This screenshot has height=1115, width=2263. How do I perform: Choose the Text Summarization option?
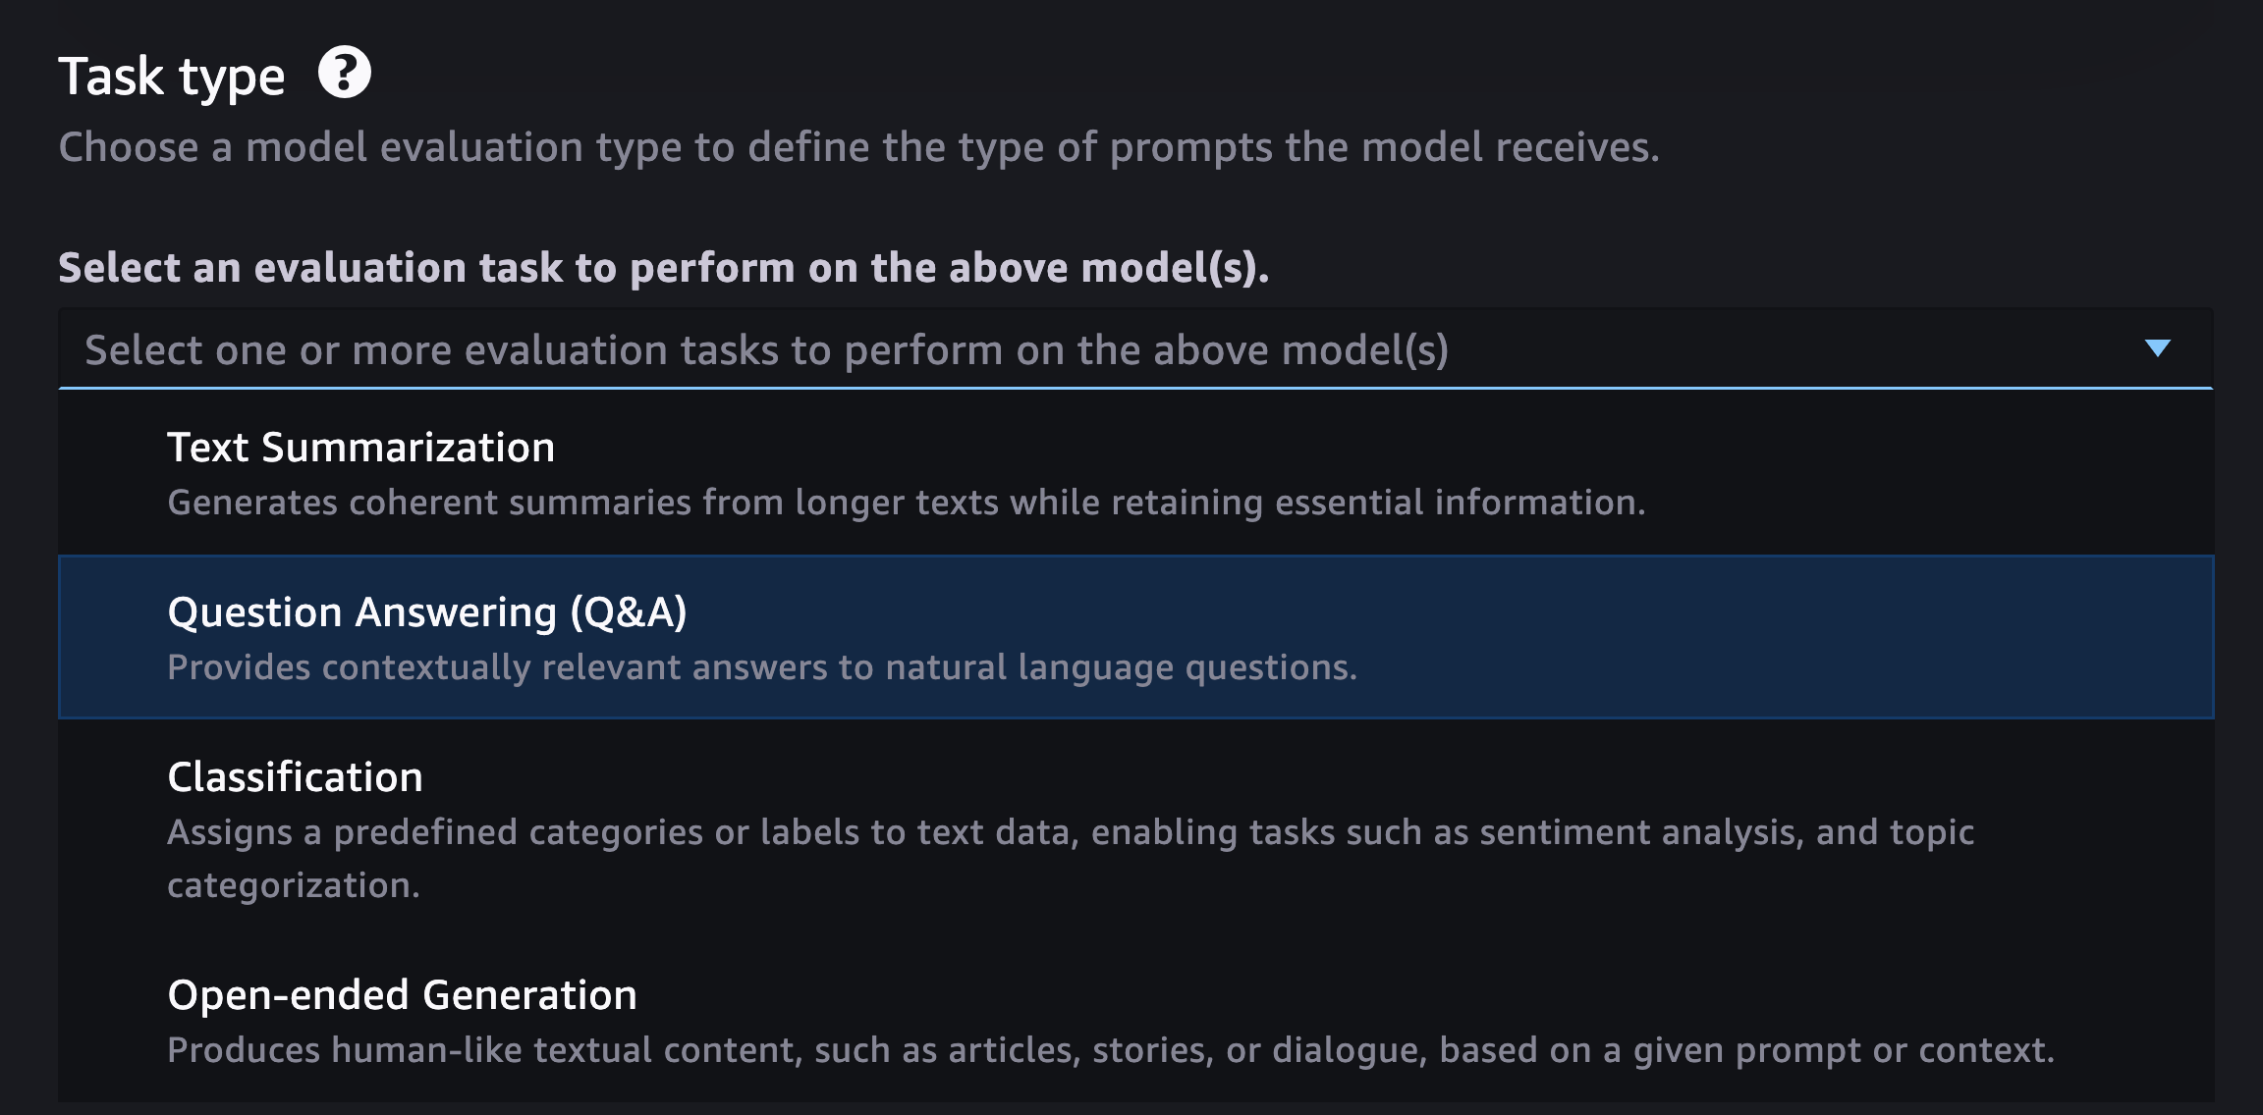click(x=1135, y=473)
